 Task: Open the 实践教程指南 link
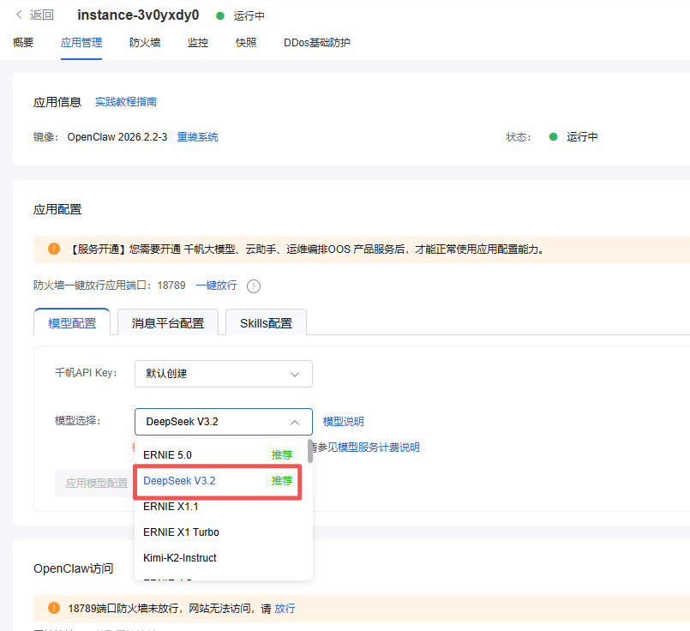pos(126,102)
